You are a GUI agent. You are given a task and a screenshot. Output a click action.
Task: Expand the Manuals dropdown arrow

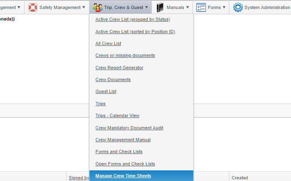click(188, 7)
